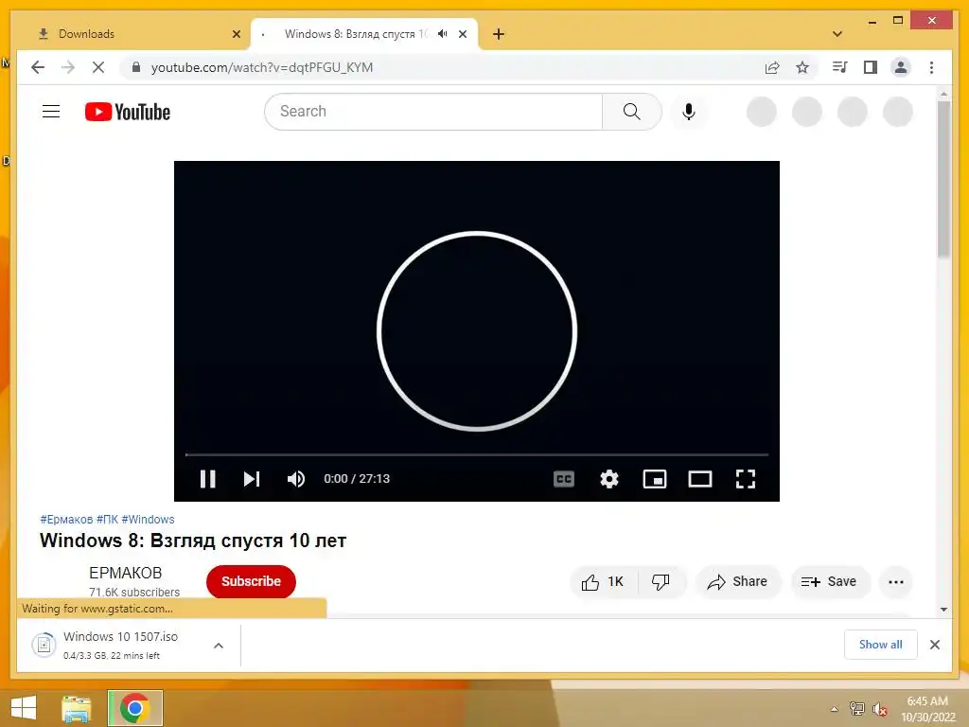Image resolution: width=969 pixels, height=727 pixels.
Task: Save the video to a playlist
Action: pos(829,582)
